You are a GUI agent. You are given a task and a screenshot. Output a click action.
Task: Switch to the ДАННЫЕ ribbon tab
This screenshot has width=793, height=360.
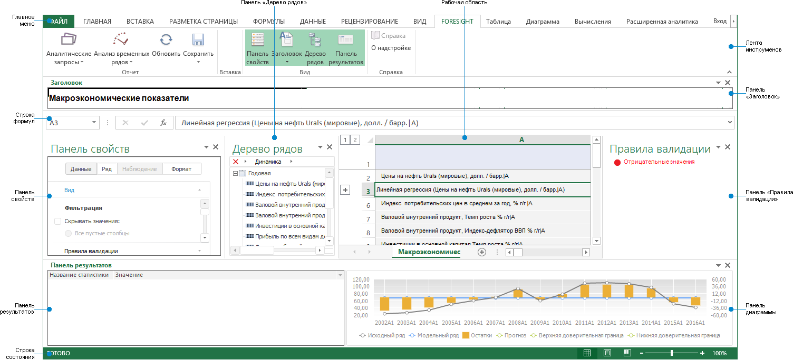click(312, 21)
